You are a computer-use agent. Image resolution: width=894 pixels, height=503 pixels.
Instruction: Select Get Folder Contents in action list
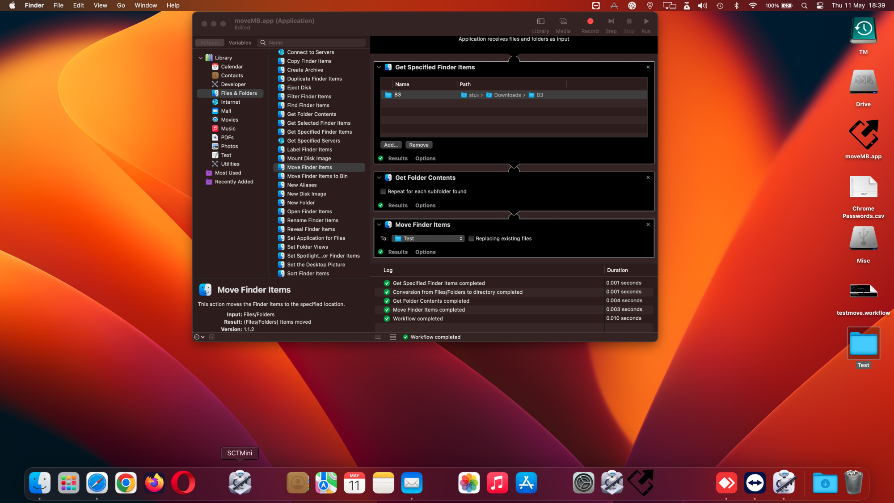pyautogui.click(x=312, y=114)
